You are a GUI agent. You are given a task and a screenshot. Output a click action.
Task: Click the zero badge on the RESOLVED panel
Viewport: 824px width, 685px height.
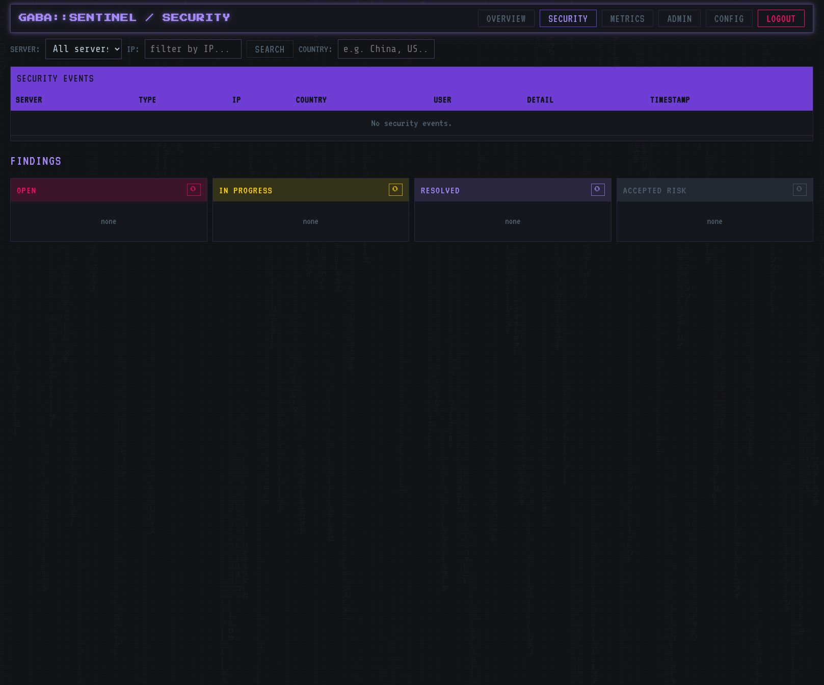tap(597, 189)
